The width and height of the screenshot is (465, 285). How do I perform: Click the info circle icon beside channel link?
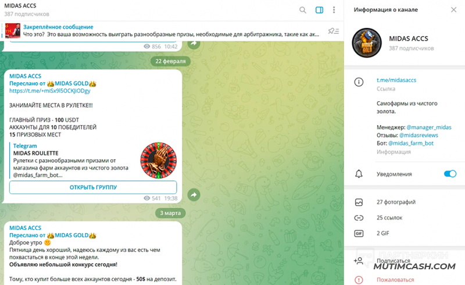click(359, 82)
